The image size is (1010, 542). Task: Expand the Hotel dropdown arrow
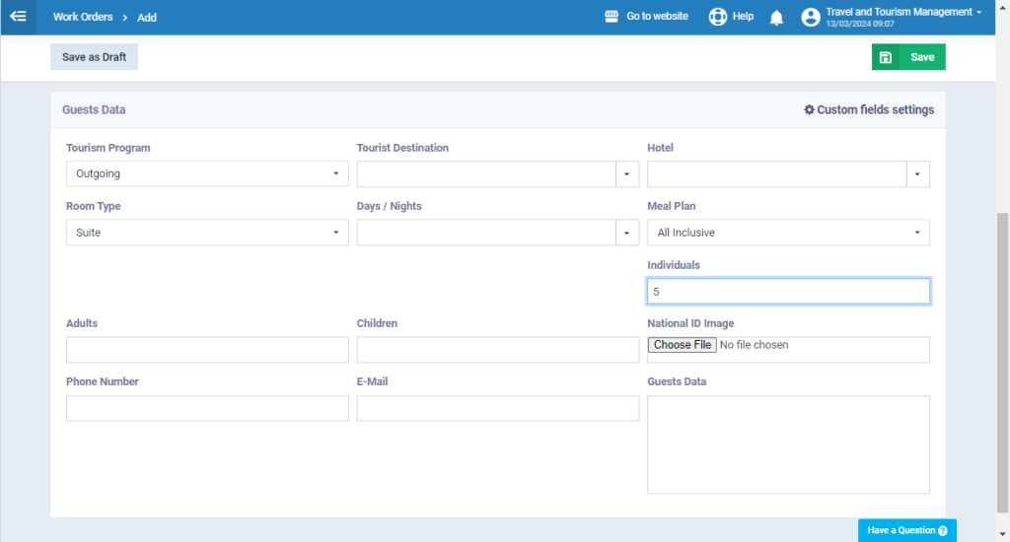[917, 174]
